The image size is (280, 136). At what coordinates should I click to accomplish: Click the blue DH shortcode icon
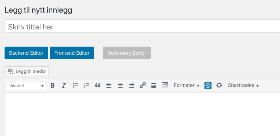coord(208,86)
